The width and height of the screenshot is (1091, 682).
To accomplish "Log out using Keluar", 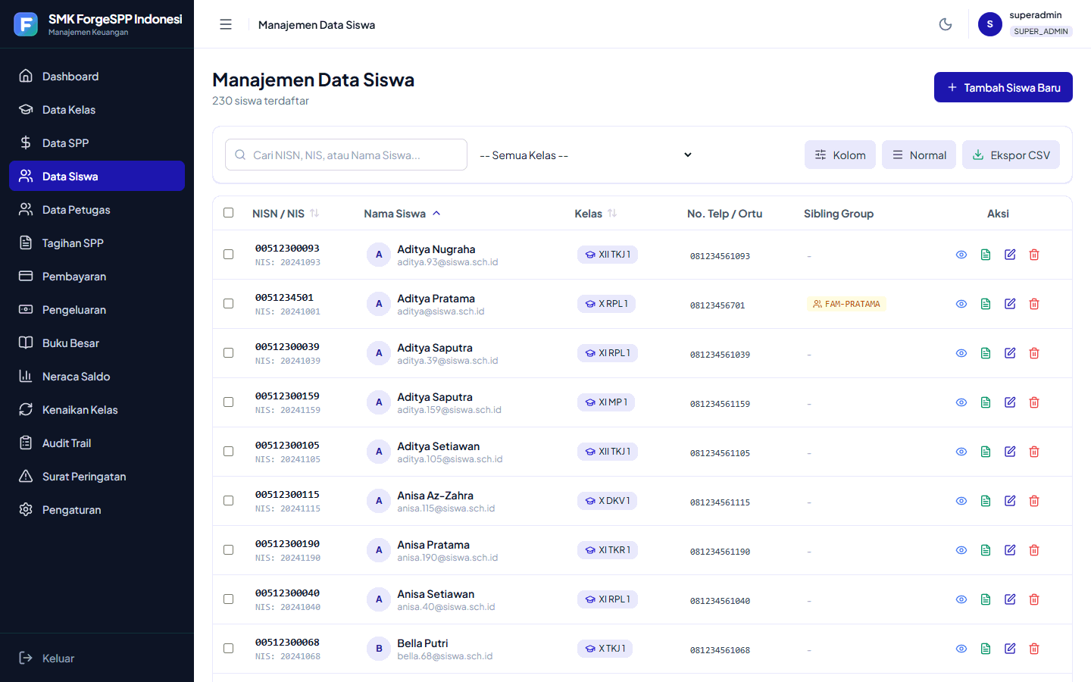I will (97, 658).
